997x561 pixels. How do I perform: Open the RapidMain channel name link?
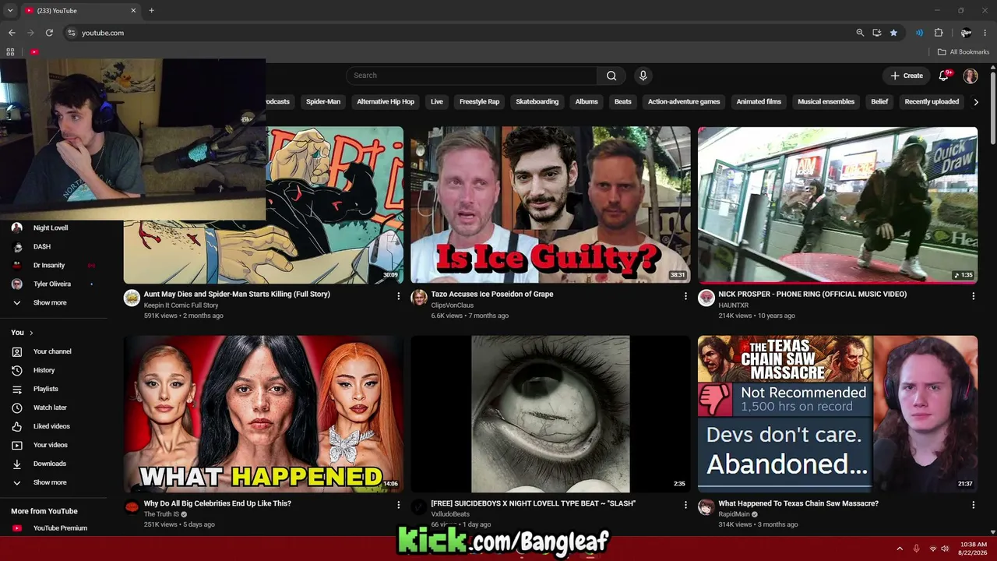click(x=735, y=514)
